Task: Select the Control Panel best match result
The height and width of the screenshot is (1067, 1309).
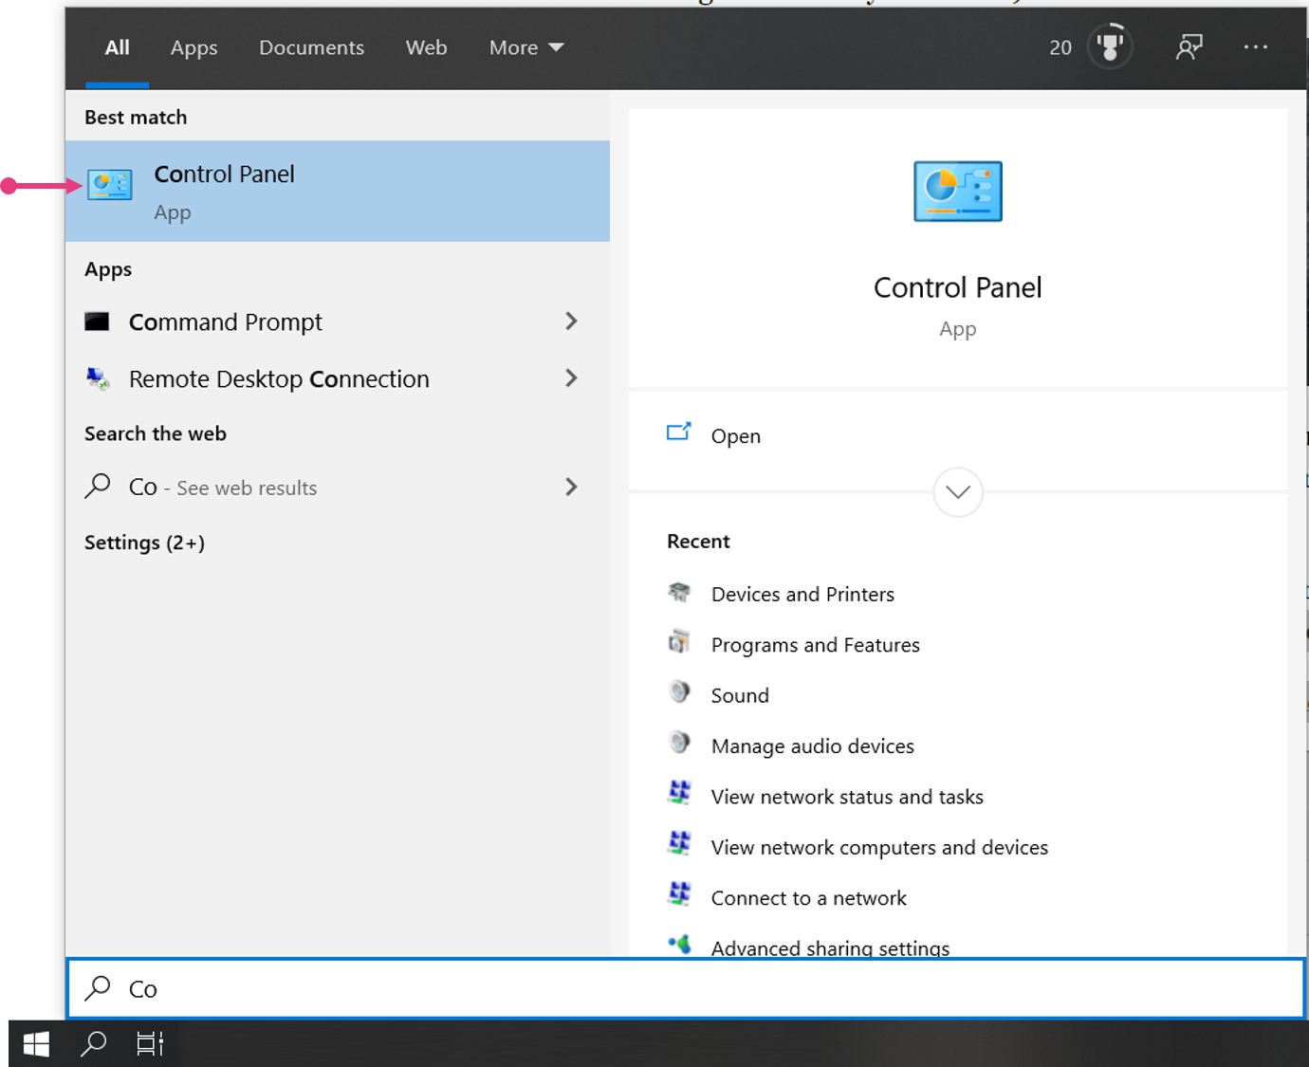Action: pos(337,191)
